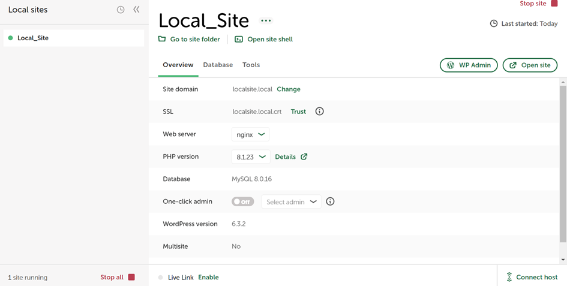The image size is (567, 286).
Task: Switch to the Tools tab
Action: click(251, 65)
